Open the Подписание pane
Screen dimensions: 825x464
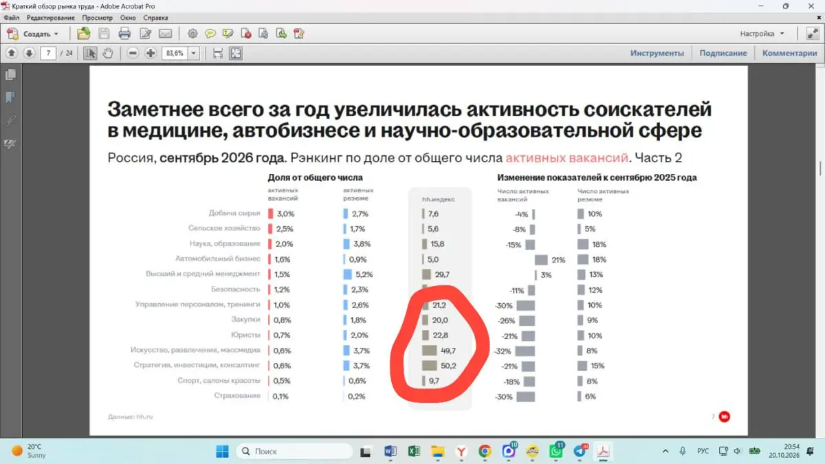click(723, 53)
